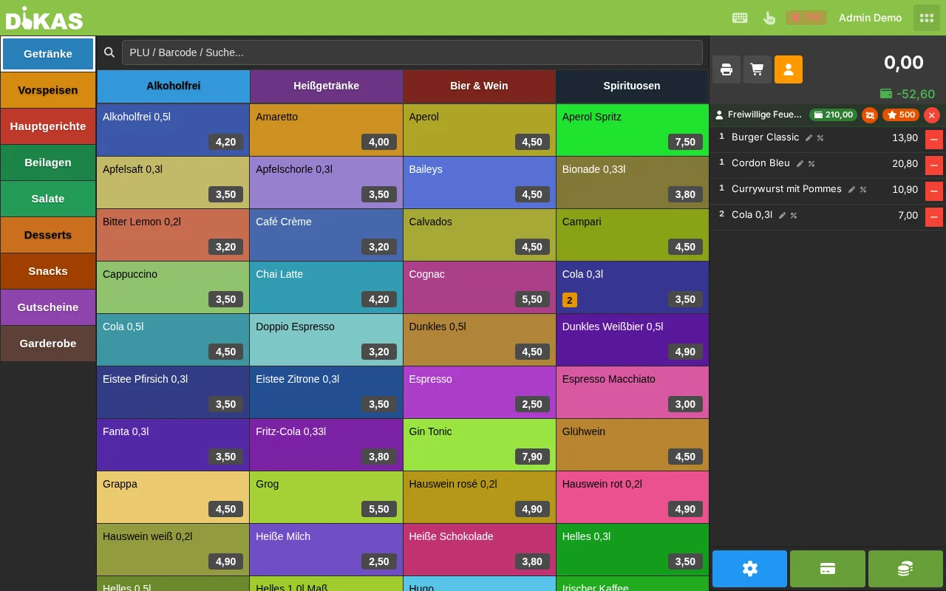
Task: Remove the customer with the red X
Action: coord(932,115)
